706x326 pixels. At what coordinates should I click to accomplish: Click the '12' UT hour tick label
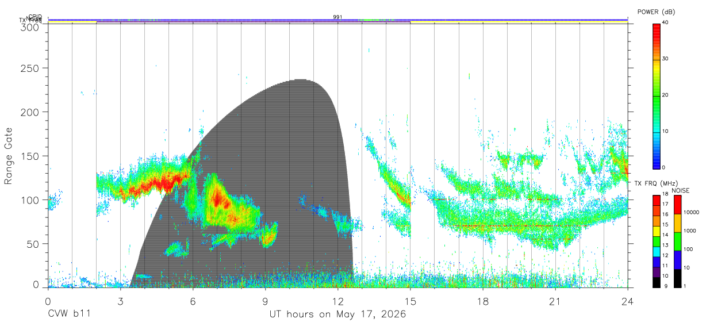pos(337,301)
